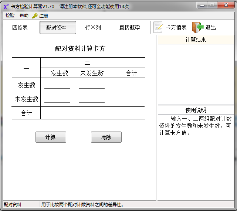
Task: Open the 帮助 menu
Action: (24, 16)
